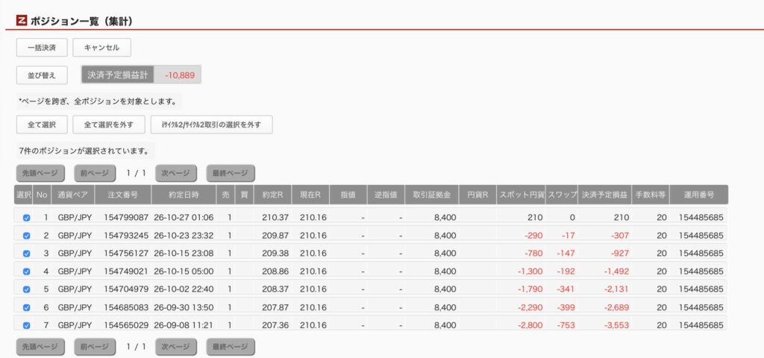Click the 注文番号 column header
Screen dimensions: 764x358
pyautogui.click(x=123, y=195)
